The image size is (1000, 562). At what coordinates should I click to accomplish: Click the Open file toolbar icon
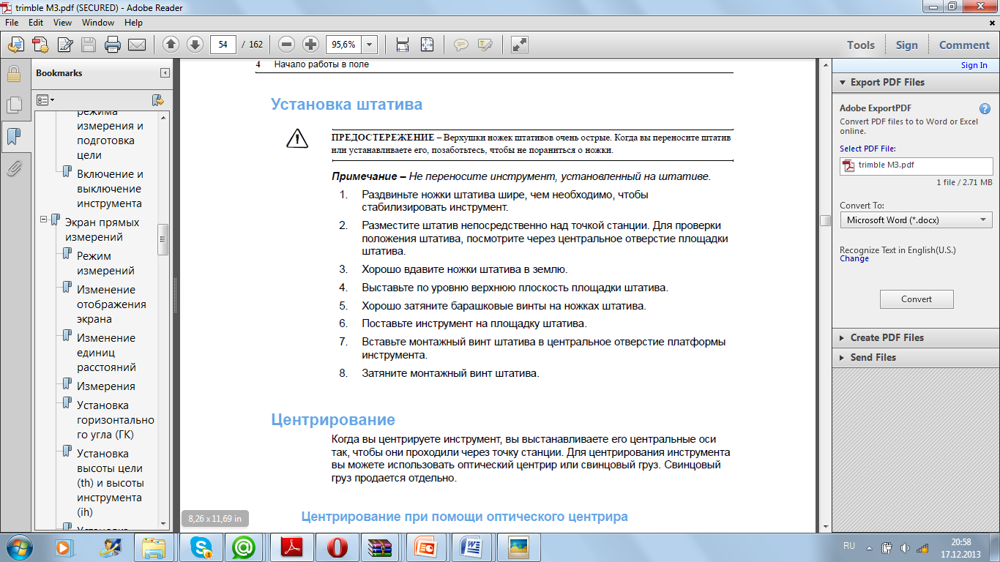(16, 45)
